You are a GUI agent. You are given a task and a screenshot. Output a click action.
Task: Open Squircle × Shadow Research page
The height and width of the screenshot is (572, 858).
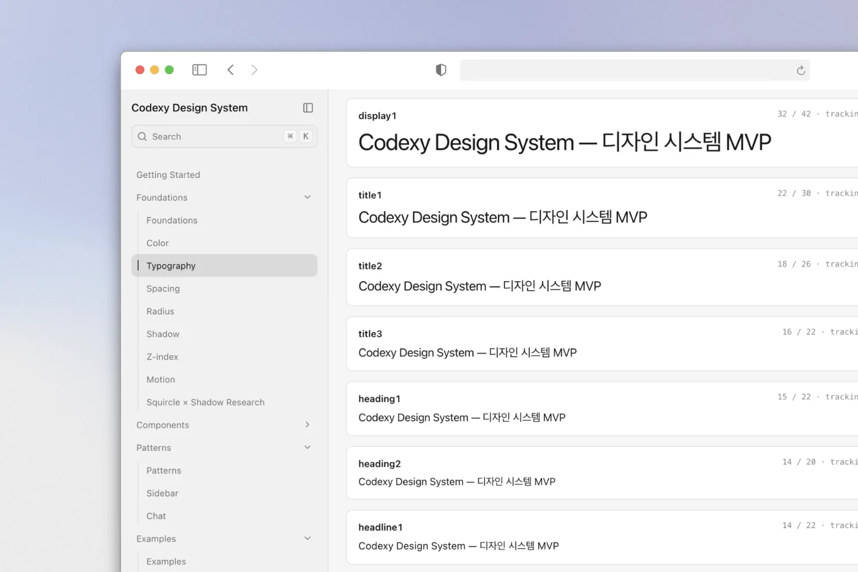point(205,402)
